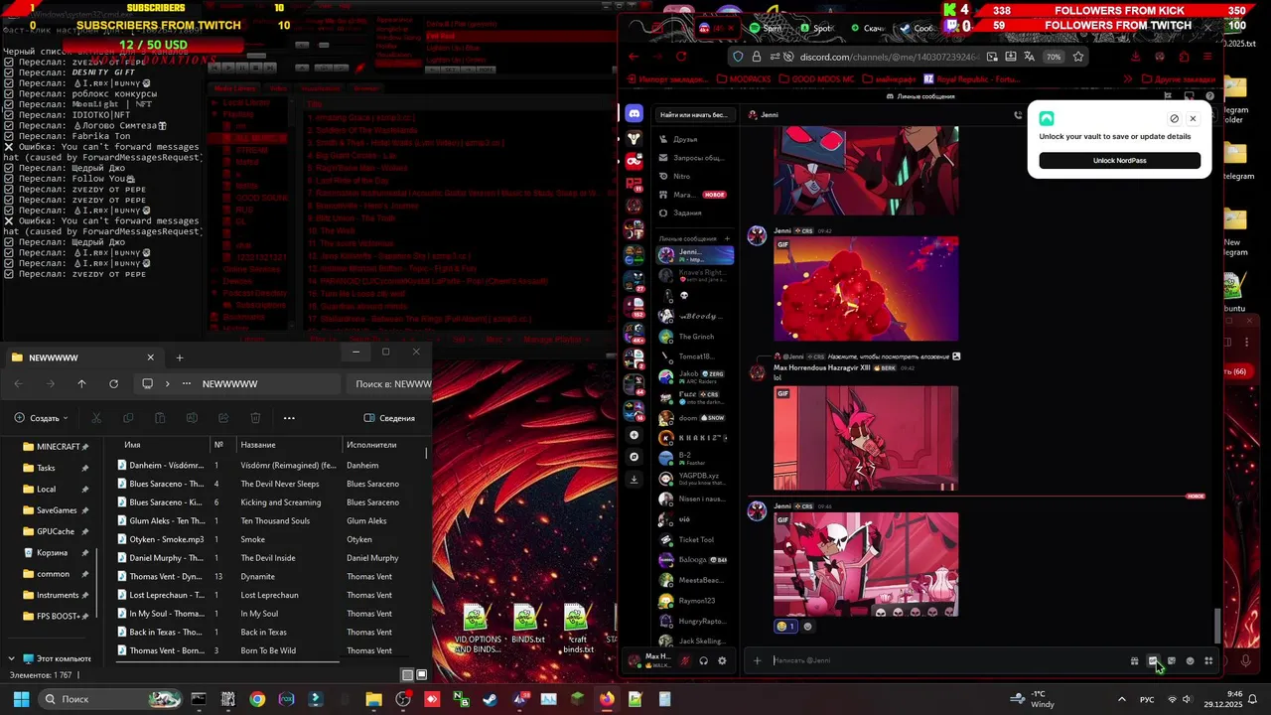
Task: Open GIF picker icon in Discord message bar
Action: (1153, 660)
